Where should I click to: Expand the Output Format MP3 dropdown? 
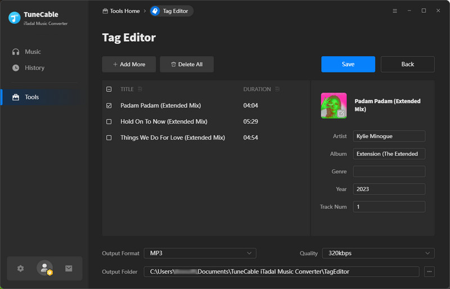click(200, 253)
